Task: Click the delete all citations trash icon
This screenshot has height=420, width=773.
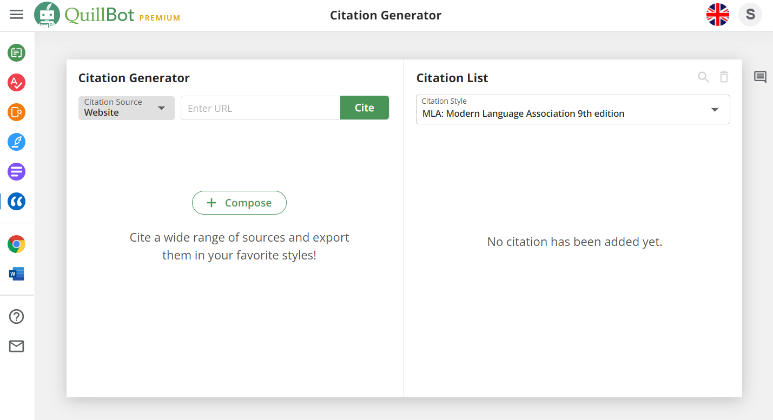Action: 724,77
